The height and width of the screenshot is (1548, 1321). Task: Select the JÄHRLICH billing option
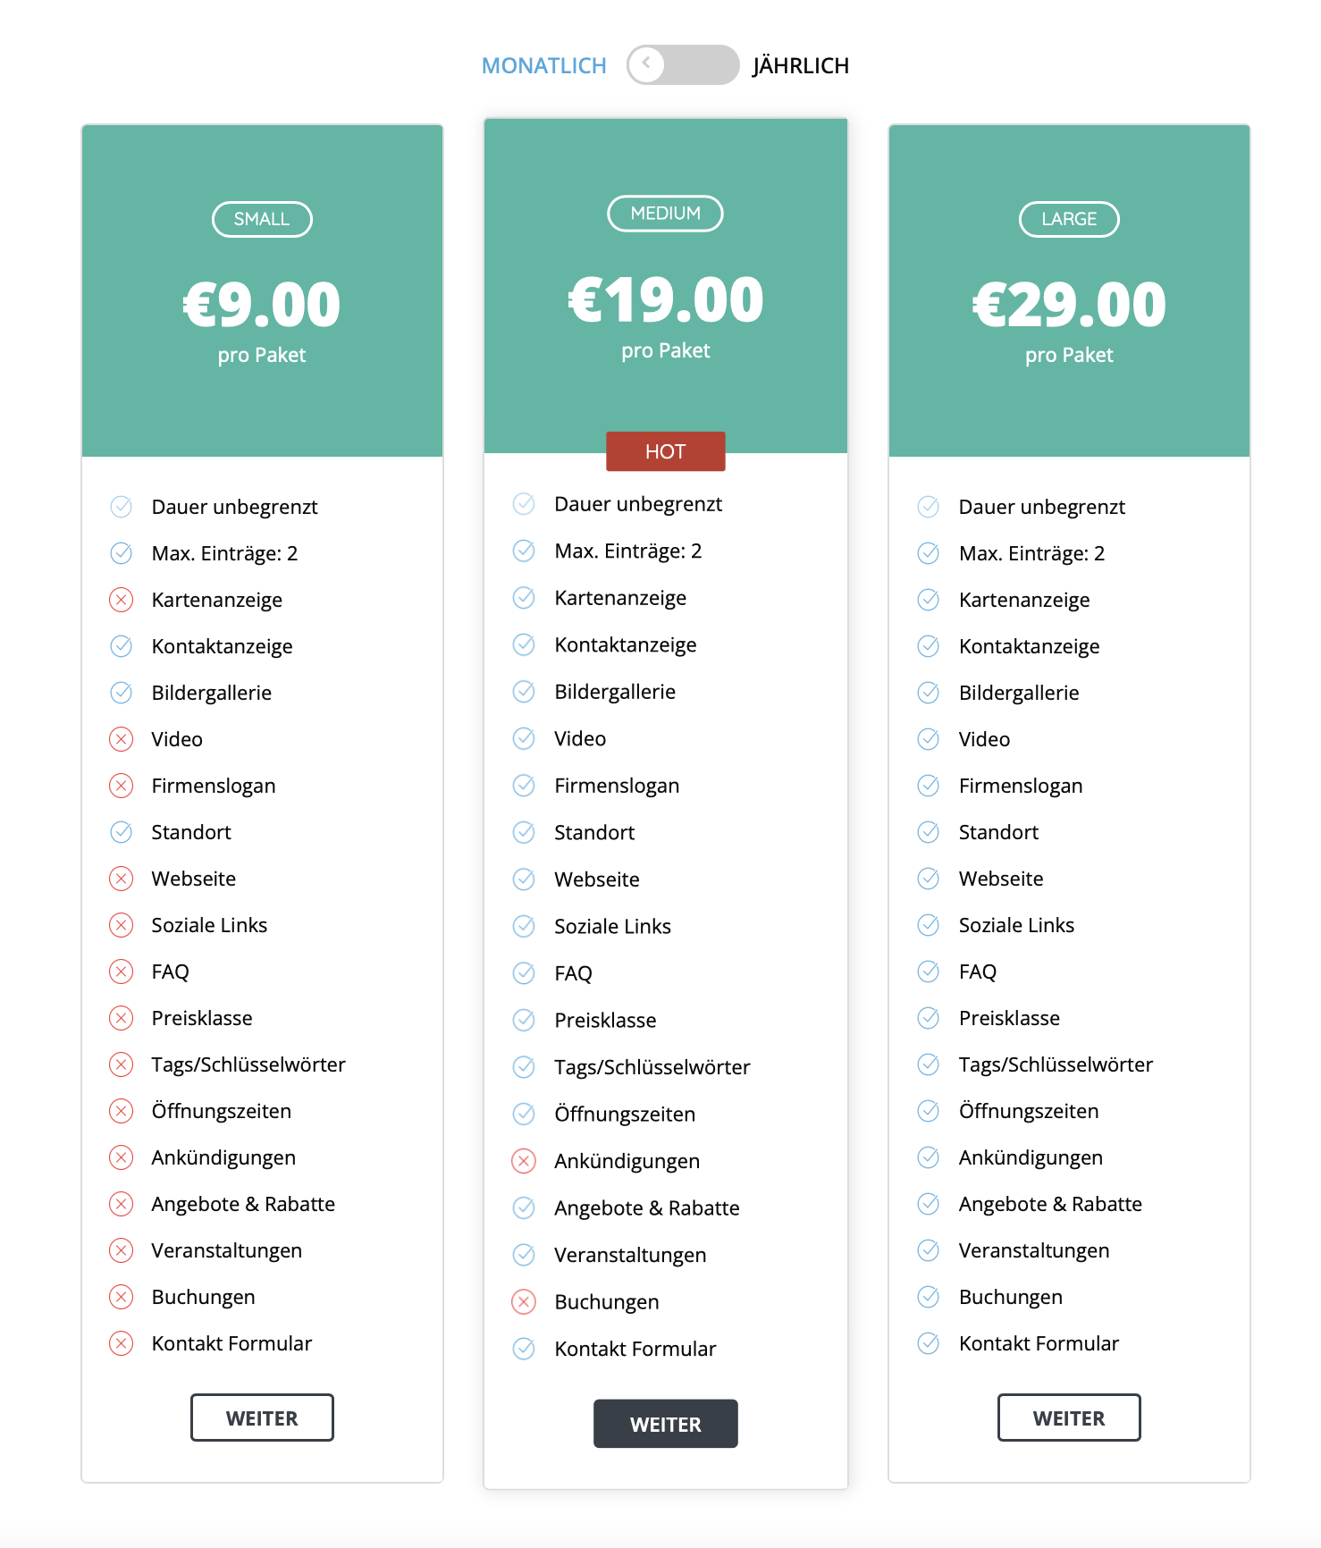800,66
